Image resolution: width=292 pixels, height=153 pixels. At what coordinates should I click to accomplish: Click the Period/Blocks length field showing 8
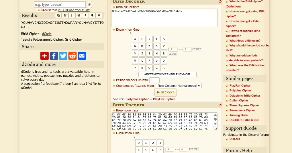[x=154, y=80]
